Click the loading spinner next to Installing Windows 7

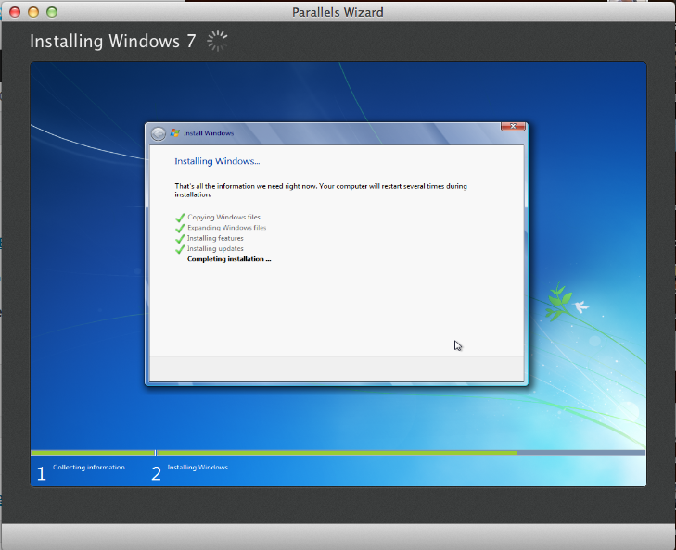tap(217, 41)
